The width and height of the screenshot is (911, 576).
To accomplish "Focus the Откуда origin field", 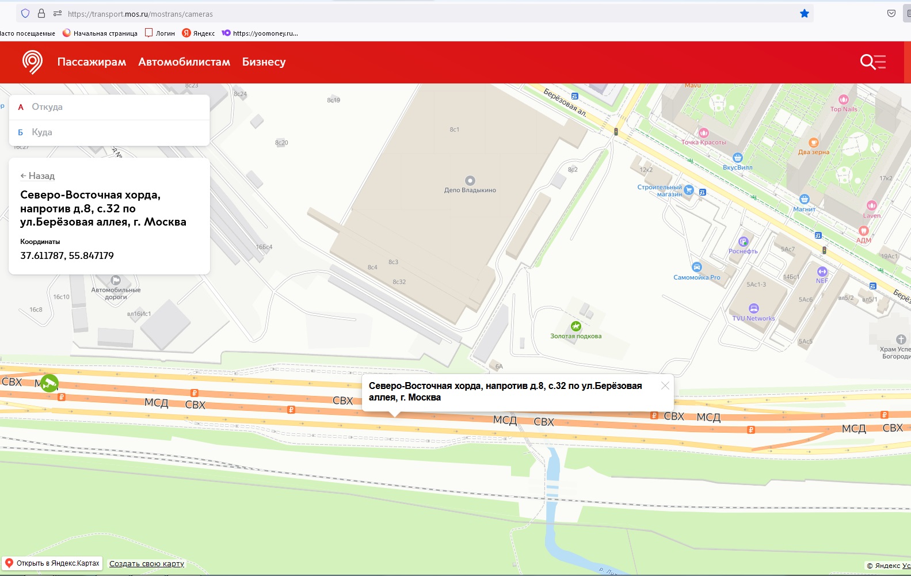I will [x=115, y=107].
